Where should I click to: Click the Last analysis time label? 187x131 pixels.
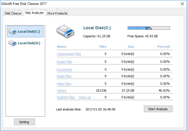tap(69, 109)
